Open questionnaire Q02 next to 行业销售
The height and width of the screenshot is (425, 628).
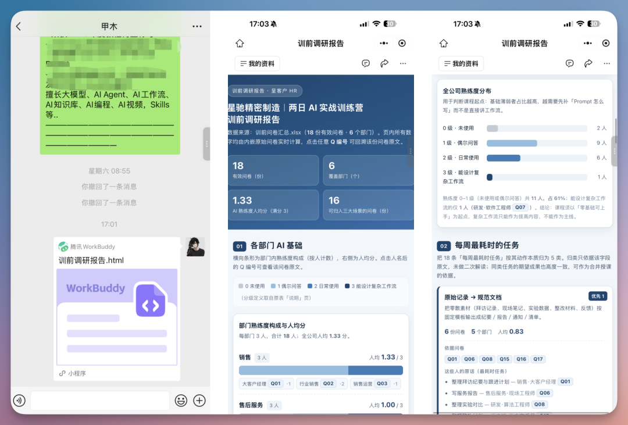tap(329, 384)
